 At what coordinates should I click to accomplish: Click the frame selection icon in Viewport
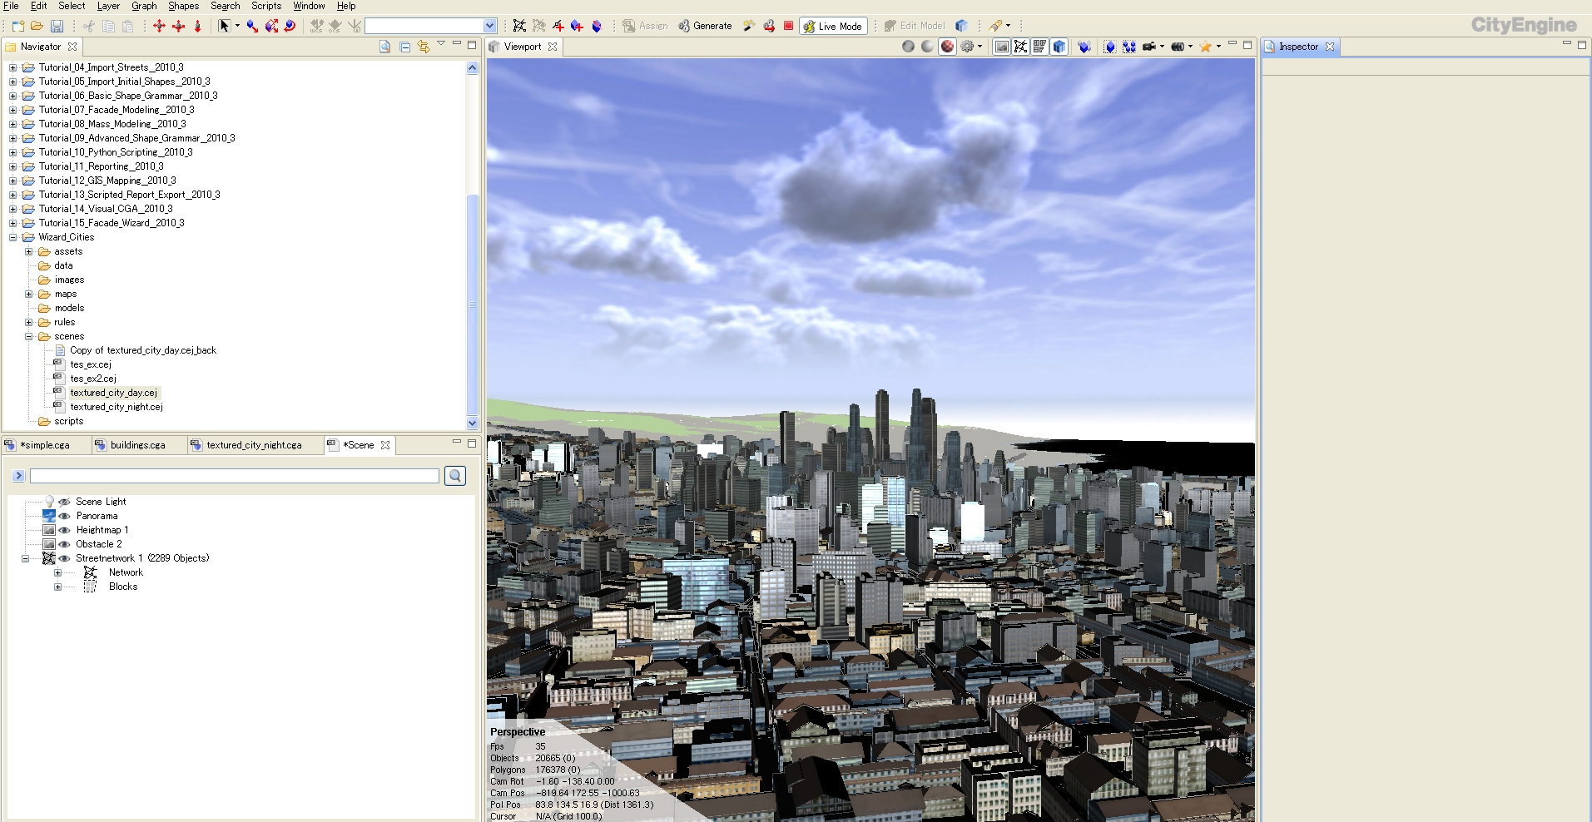(1110, 47)
